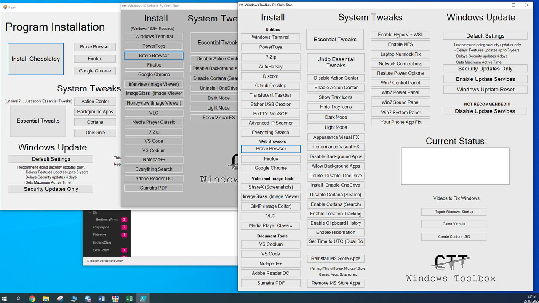
Task: Click Enable Hibernation in the Toolbox
Action: click(x=336, y=232)
